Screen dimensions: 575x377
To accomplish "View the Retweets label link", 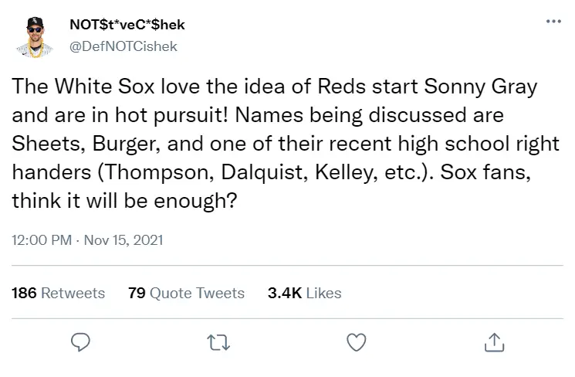I will pyautogui.click(x=73, y=294).
